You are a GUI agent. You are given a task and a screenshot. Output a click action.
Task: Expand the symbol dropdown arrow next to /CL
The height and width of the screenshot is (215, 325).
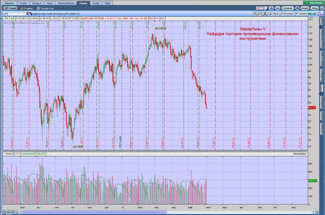(x=27, y=14)
